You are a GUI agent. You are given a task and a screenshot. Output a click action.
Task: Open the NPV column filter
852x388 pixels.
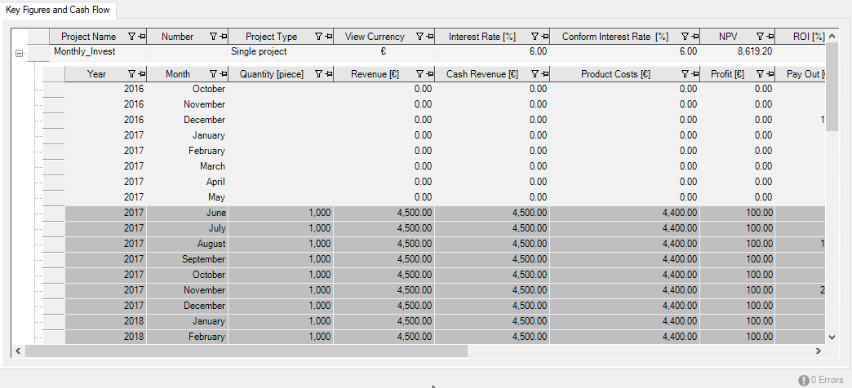[x=760, y=37]
